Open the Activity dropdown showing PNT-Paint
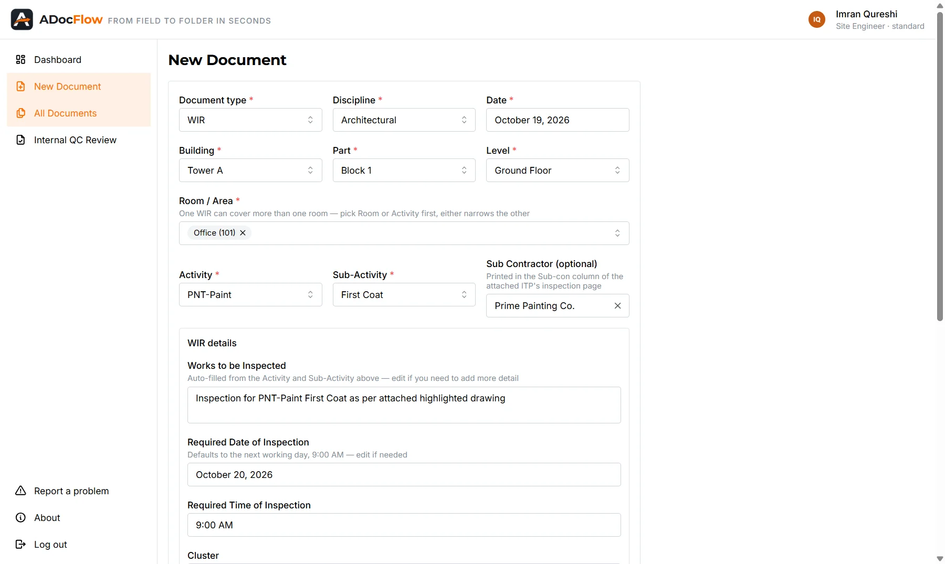Screen dimensions: 945x564 click(250, 294)
